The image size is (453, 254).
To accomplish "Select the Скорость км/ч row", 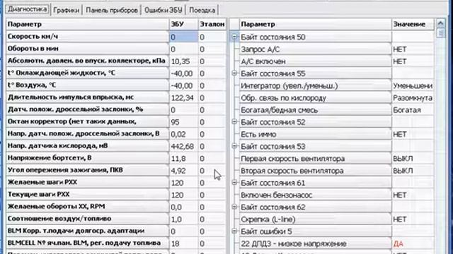I will point(87,37).
